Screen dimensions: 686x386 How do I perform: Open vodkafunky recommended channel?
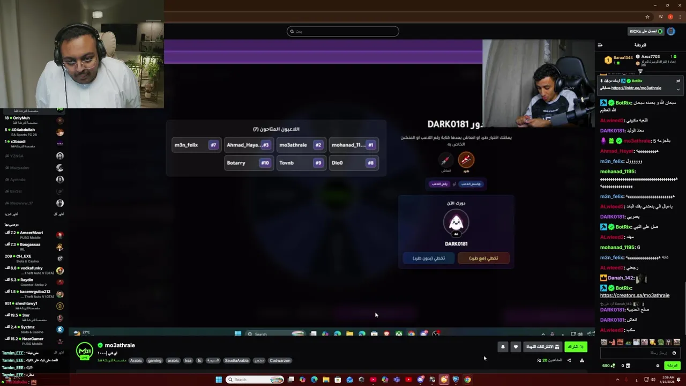[33, 270]
